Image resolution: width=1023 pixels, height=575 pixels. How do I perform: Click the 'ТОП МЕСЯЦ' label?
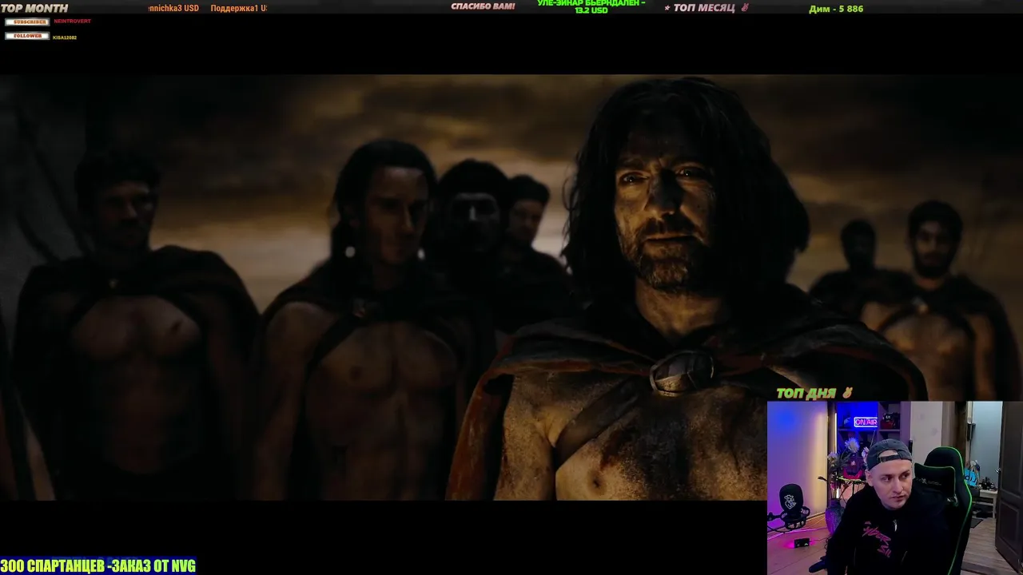click(704, 8)
